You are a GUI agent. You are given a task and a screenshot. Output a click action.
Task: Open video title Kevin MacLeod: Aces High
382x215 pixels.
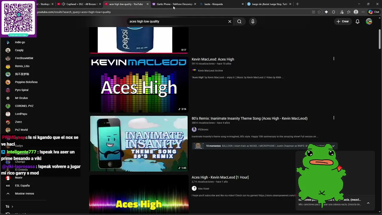point(213,59)
